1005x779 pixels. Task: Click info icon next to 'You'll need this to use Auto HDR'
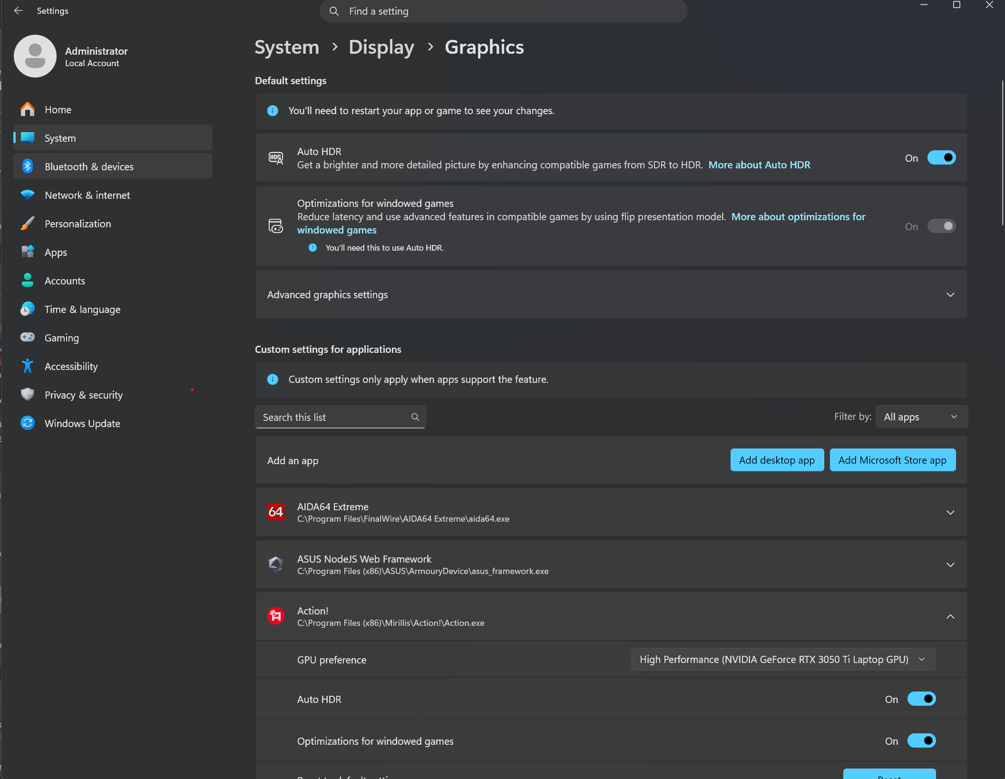(x=312, y=248)
